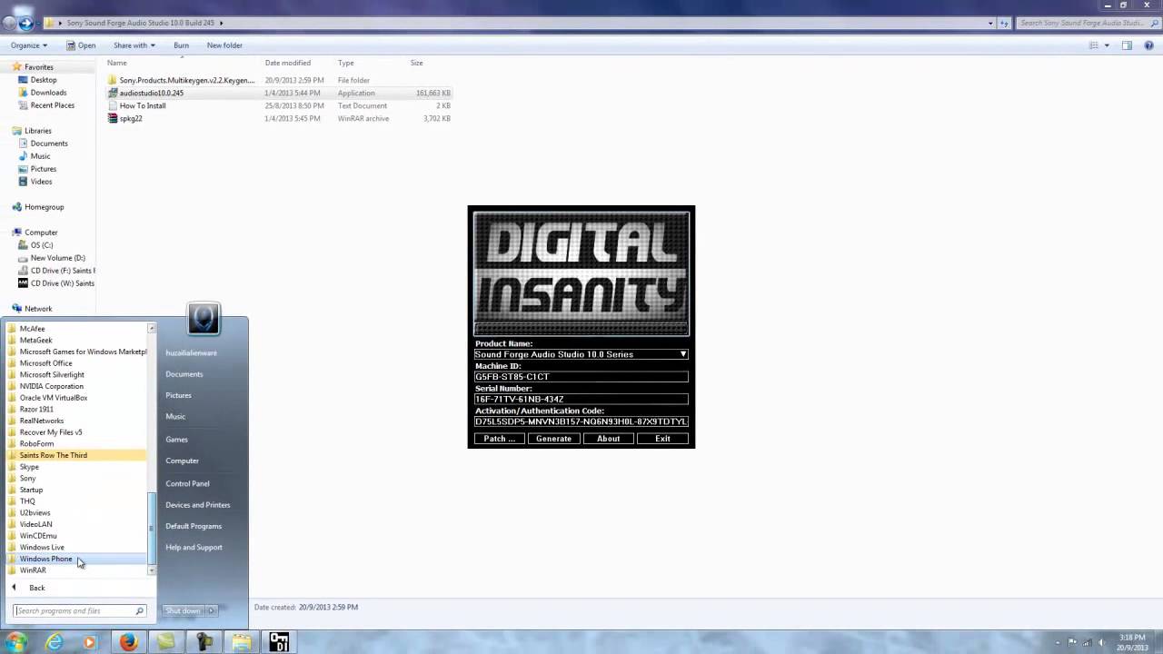Click the Explorer Back navigation arrow
Screen dimensions: 1163x654
pos(9,23)
